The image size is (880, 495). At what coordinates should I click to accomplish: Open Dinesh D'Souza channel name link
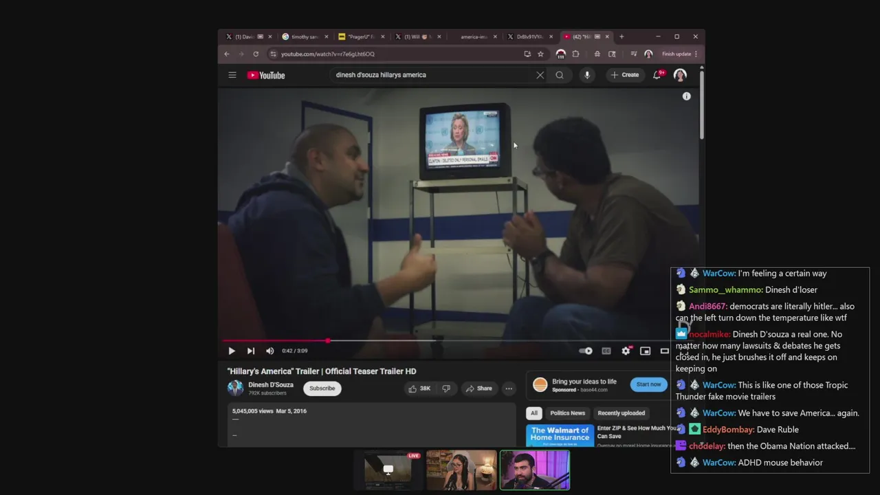click(271, 385)
